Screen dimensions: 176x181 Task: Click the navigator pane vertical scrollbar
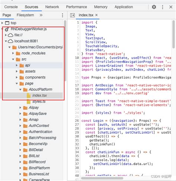point(65,51)
